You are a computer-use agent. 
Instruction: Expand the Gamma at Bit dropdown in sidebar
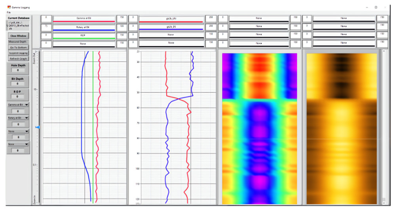click(18, 104)
